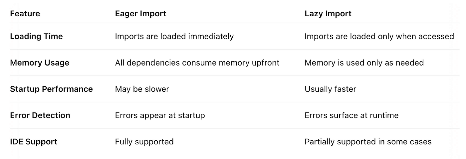The image size is (466, 159).
Task: Click 'Memory is used only as needed' cell
Action: [x=364, y=63]
